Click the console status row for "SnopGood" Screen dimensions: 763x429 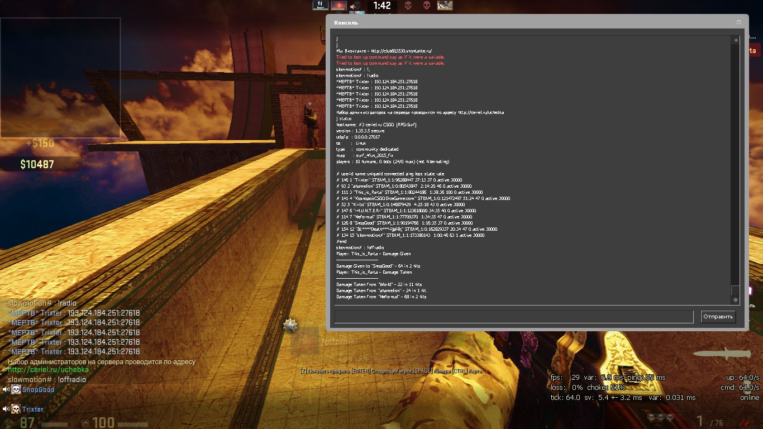point(404,223)
